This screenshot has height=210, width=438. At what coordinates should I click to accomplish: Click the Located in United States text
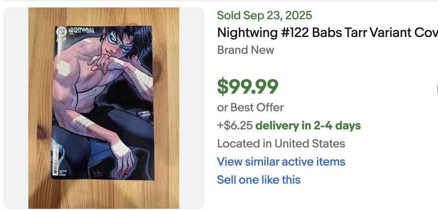(x=281, y=144)
